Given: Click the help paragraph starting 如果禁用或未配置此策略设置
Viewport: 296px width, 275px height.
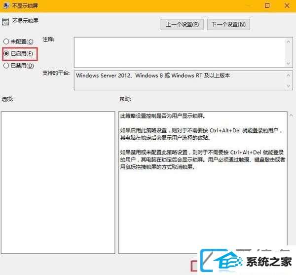Looking at the screenshot, I should pos(203,159).
